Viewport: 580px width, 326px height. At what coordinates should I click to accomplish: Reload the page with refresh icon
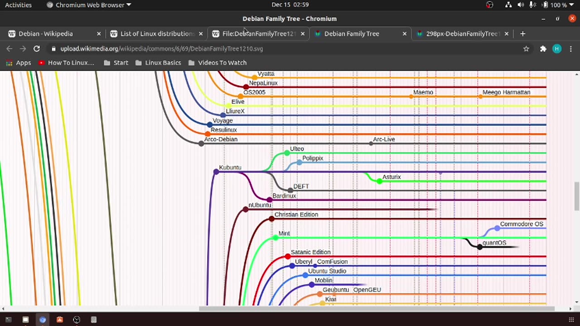tap(37, 48)
